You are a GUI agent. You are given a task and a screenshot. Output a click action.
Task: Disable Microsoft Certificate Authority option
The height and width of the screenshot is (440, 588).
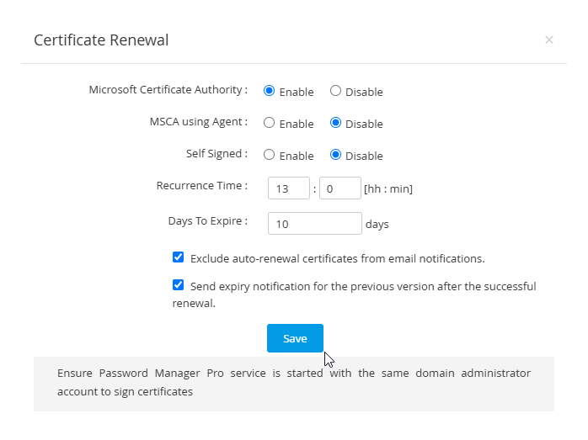(335, 91)
